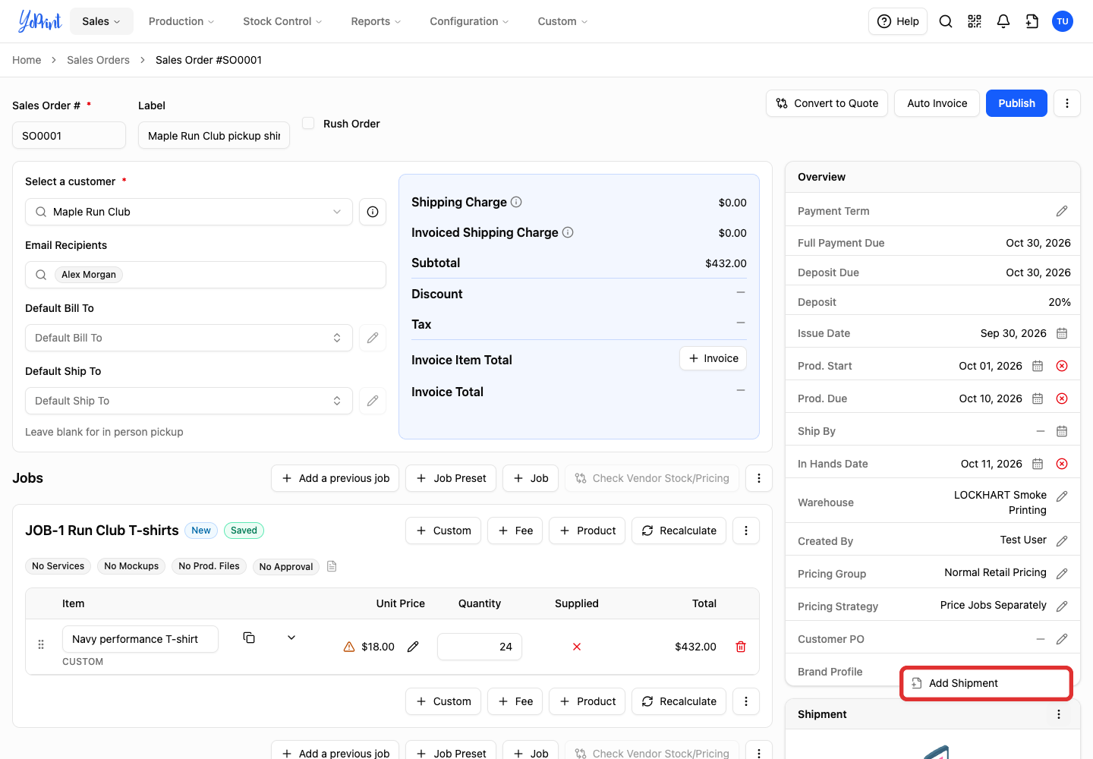Image resolution: width=1093 pixels, height=759 pixels.
Task: Open Shipment panel kebab menu
Action: 1059,714
